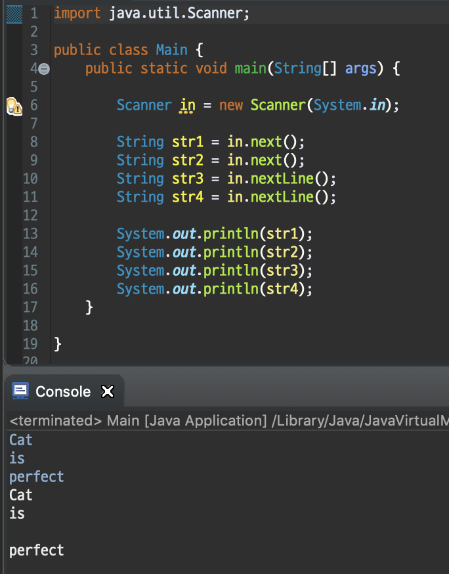The image size is (449, 574).
Task: Click println(str4) on line 16
Action: click(x=254, y=289)
